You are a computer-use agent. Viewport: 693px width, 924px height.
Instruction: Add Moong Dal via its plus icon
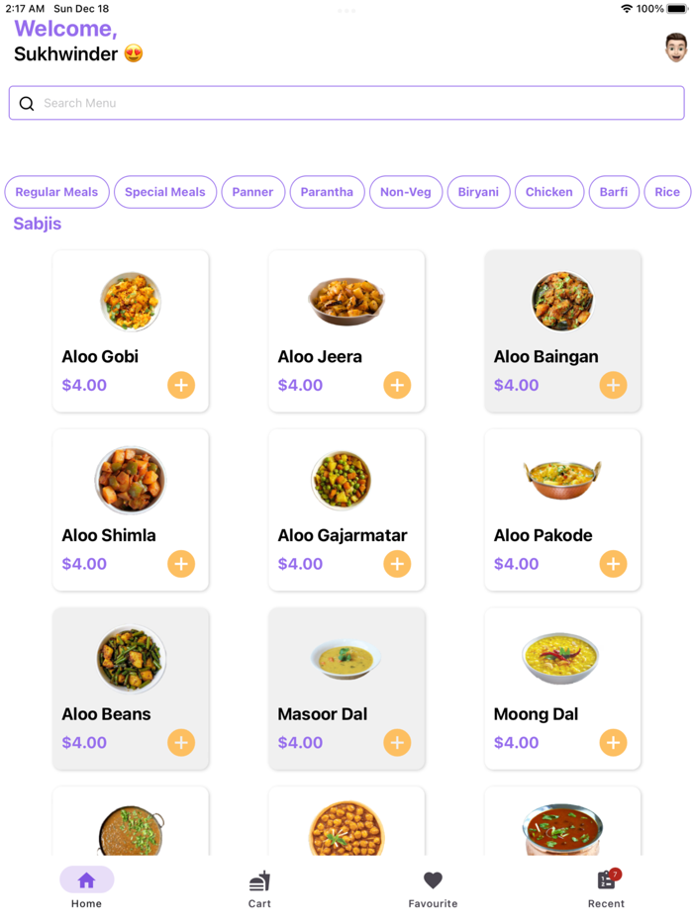[613, 742]
